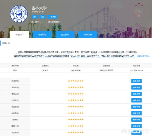Image resolution: width=152 pixels, height=136 pixels.
Task: Click the 主管部门 column header
Action: pos(46,66)
